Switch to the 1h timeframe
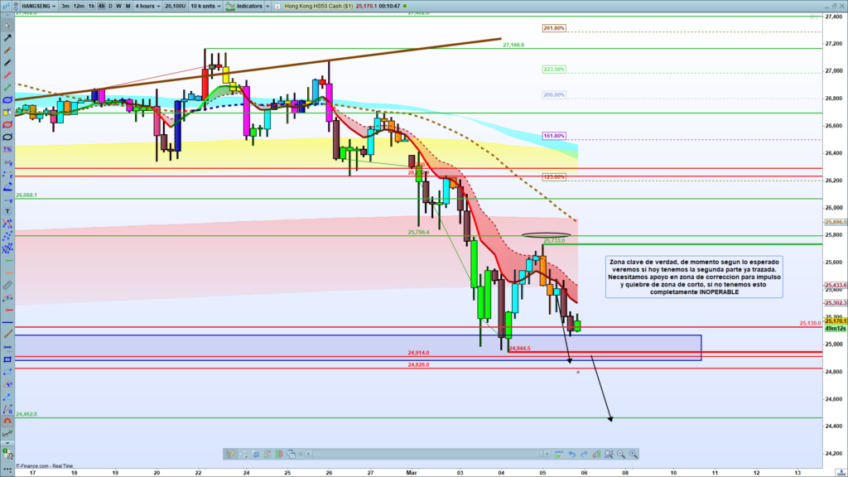Image resolution: width=848 pixels, height=477 pixels. [90, 6]
